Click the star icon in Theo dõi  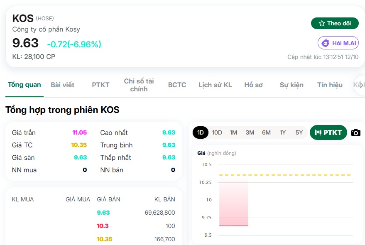322,23
